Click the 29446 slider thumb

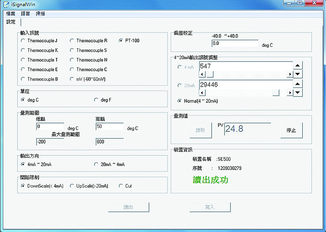pyautogui.click(x=276, y=92)
